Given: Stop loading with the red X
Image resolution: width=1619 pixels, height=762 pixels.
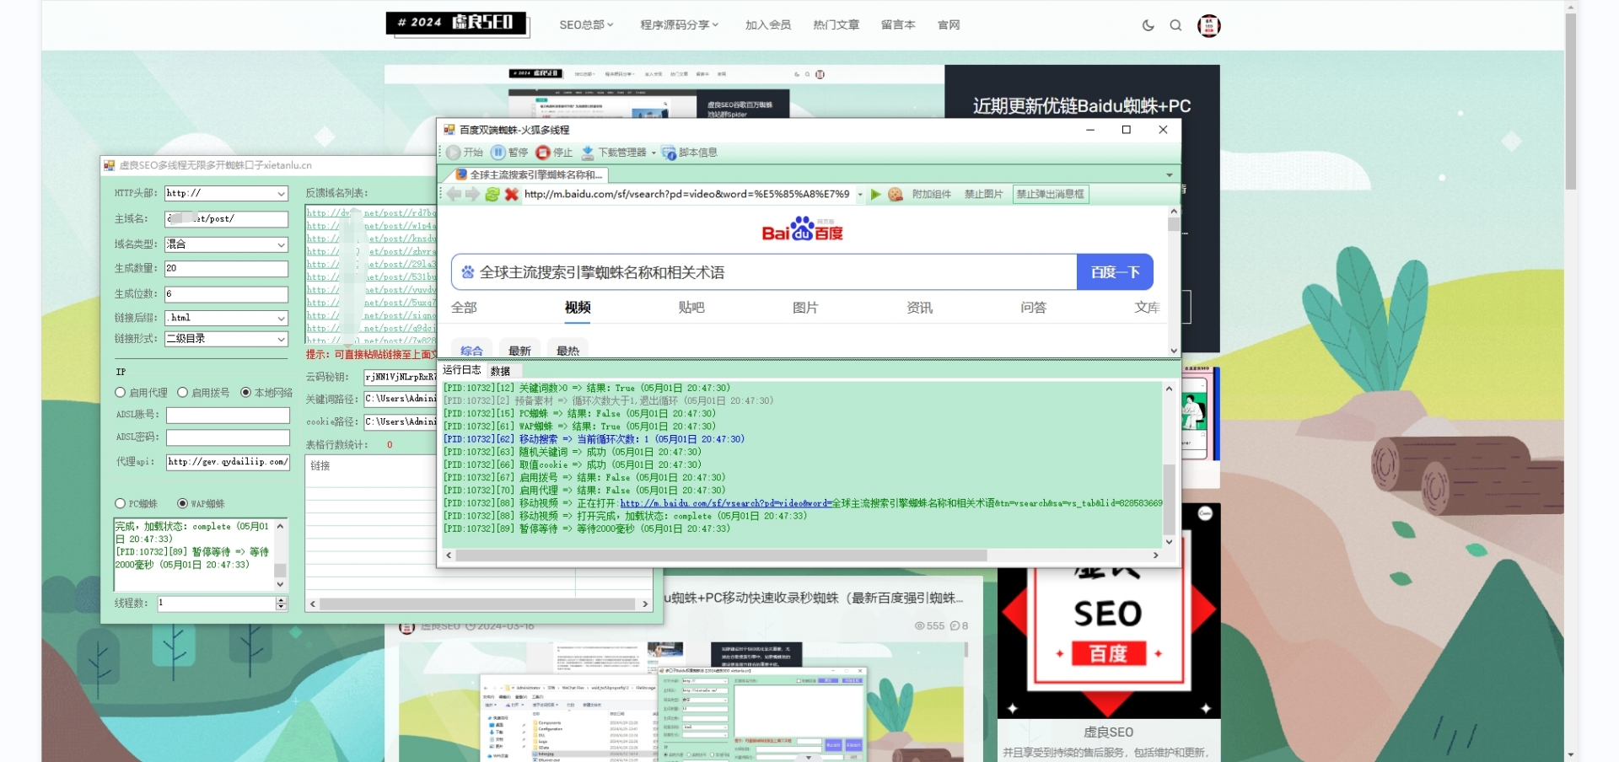Looking at the screenshot, I should pyautogui.click(x=512, y=194).
